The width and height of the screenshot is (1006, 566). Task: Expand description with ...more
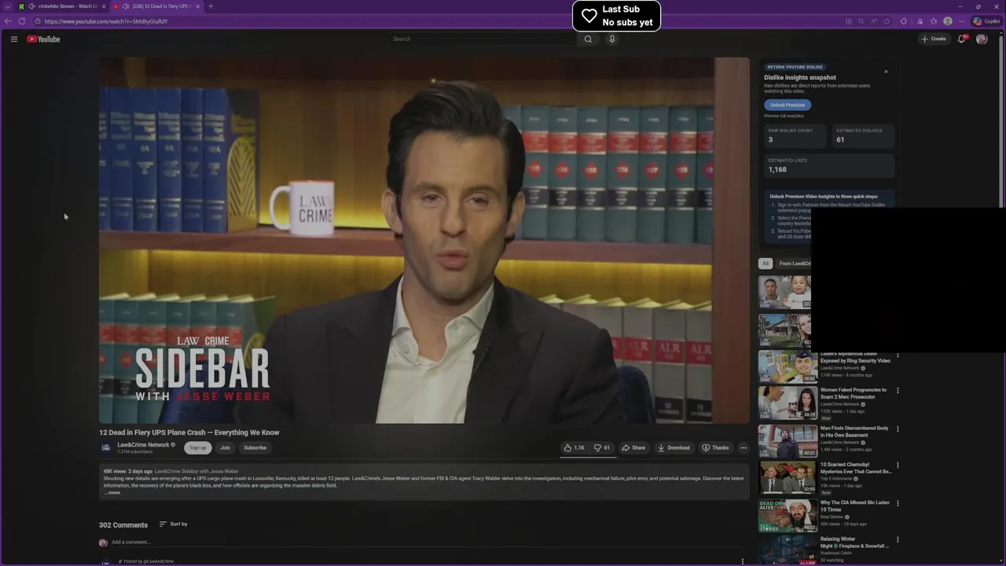click(112, 493)
